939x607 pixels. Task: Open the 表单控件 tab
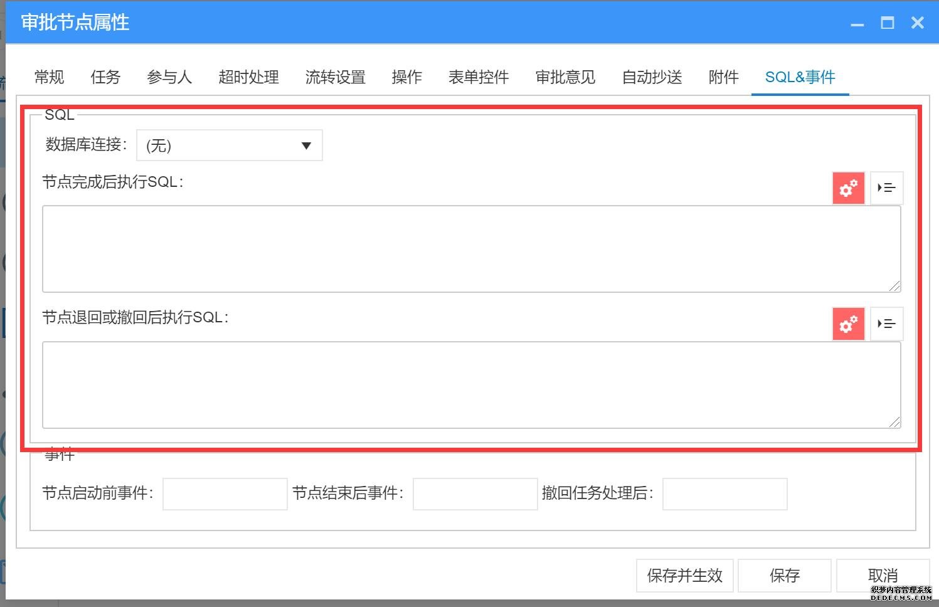click(478, 77)
